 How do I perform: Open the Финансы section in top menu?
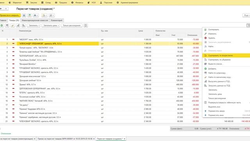click(x=77, y=3)
